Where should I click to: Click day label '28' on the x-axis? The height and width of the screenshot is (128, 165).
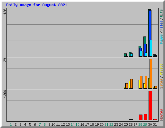[x=140, y=124]
